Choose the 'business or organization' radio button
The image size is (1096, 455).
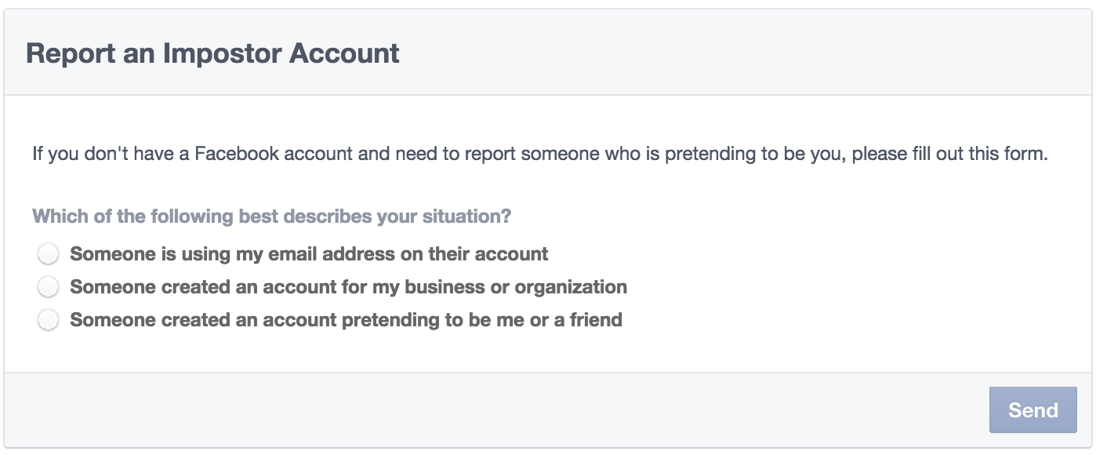(x=48, y=287)
